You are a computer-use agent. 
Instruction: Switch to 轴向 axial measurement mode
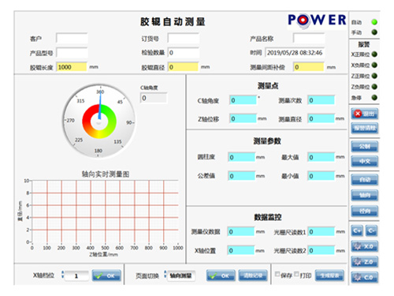click(365, 195)
